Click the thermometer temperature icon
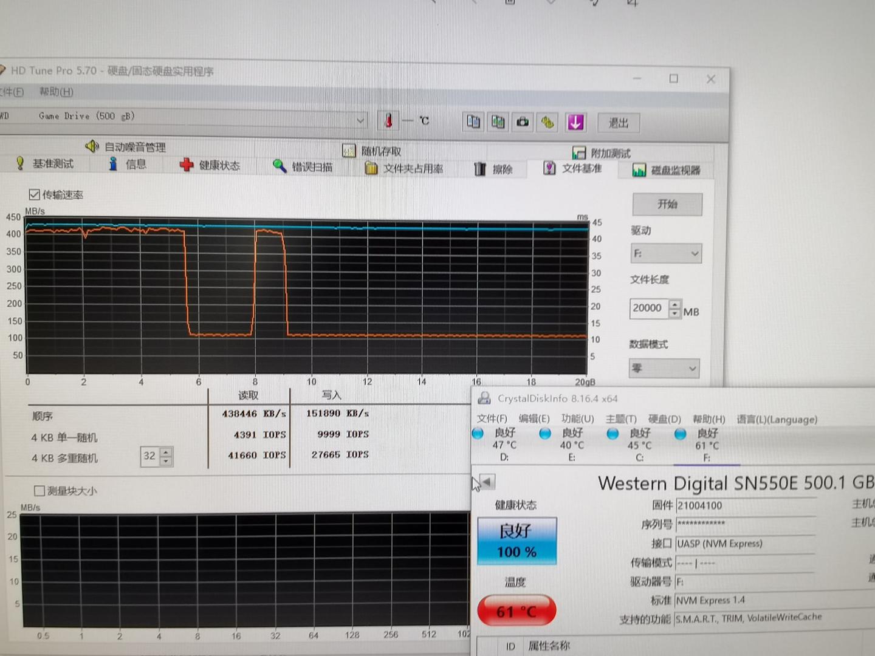875x656 pixels. point(389,120)
